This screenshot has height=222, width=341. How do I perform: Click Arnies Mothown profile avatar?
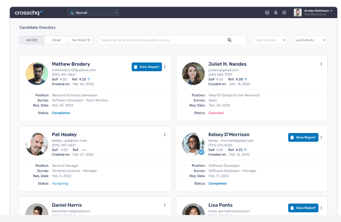pos(298,13)
